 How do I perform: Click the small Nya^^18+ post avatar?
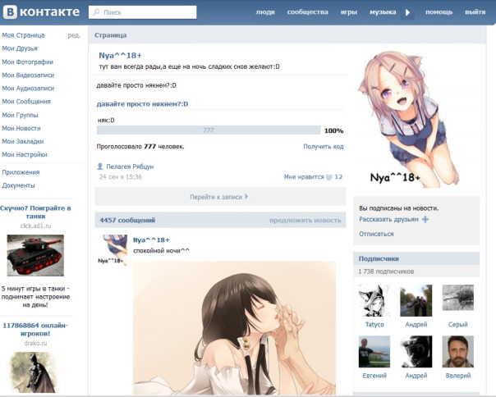pos(113,249)
